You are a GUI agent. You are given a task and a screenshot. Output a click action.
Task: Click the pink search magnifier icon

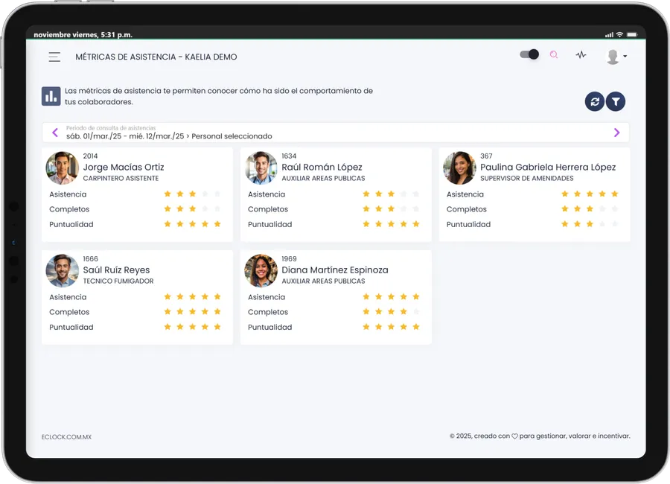point(554,55)
